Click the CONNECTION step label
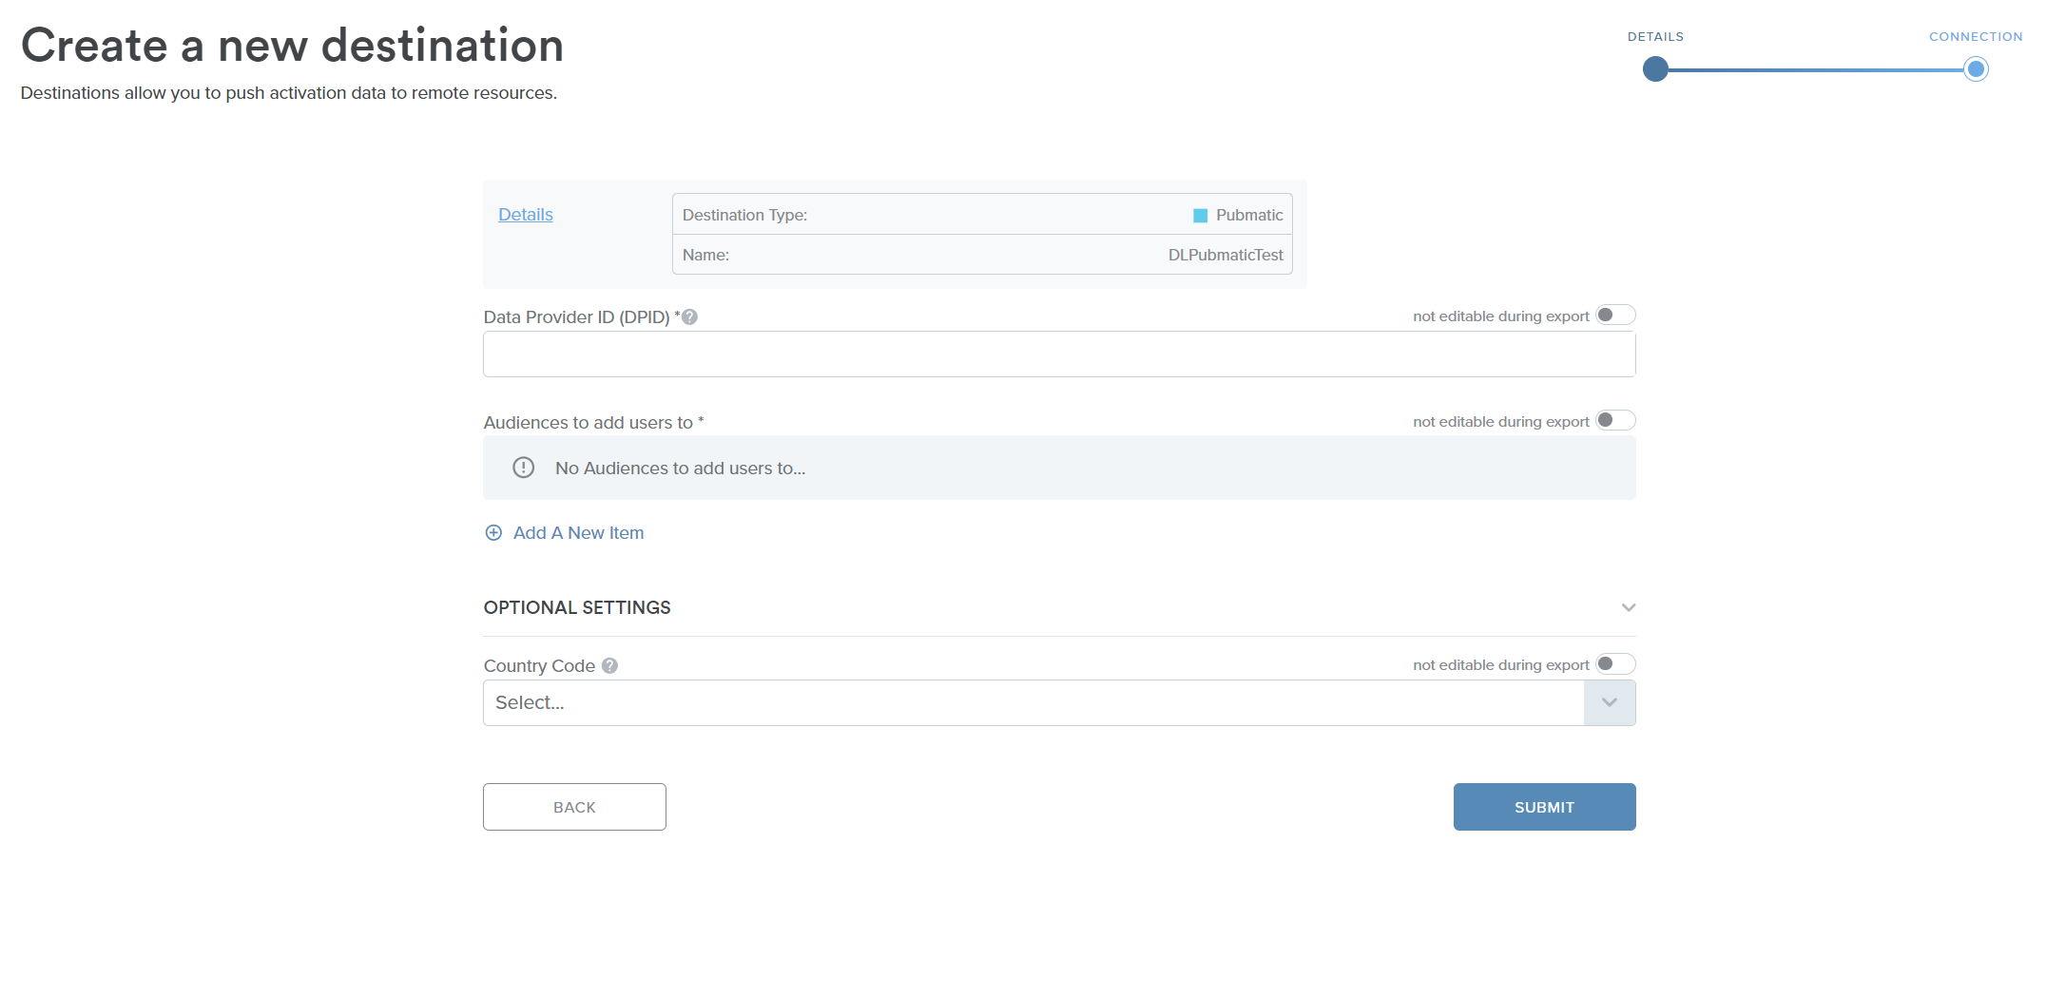Image resolution: width=2046 pixels, height=996 pixels. pos(1976,37)
